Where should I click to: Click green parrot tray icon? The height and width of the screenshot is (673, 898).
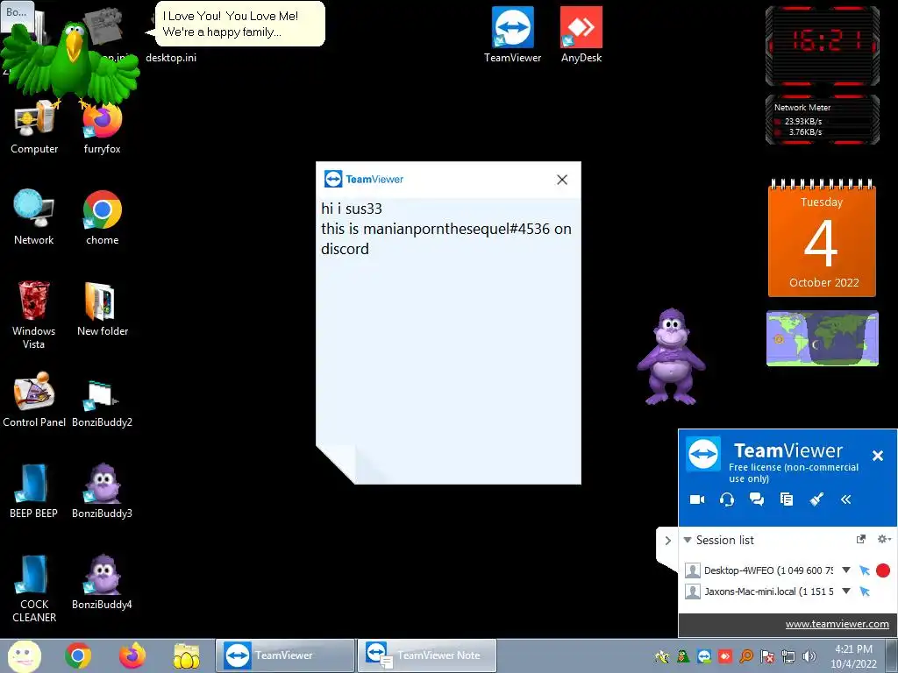(x=682, y=656)
